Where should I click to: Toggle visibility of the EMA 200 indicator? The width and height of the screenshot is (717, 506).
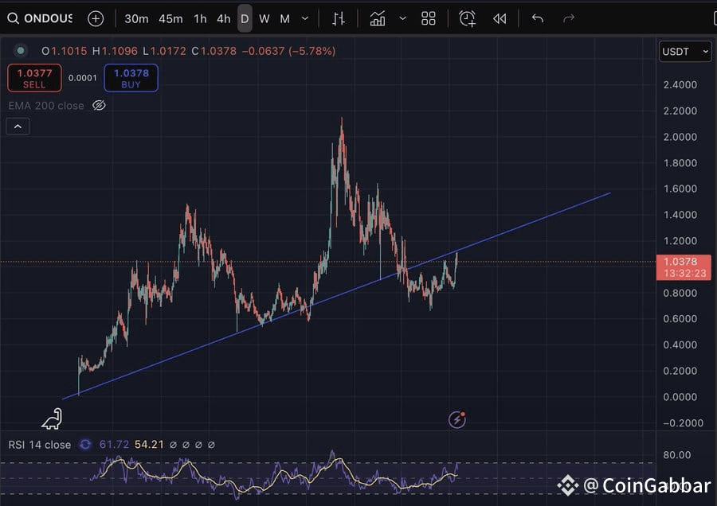(x=99, y=105)
